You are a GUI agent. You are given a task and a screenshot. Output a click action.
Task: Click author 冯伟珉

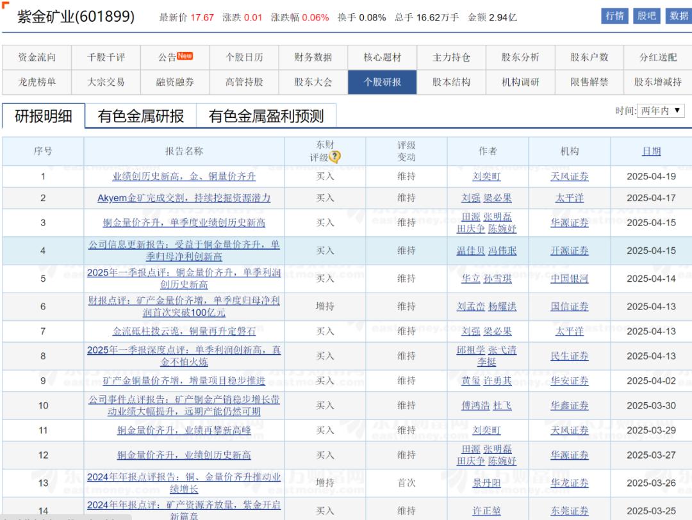click(502, 250)
